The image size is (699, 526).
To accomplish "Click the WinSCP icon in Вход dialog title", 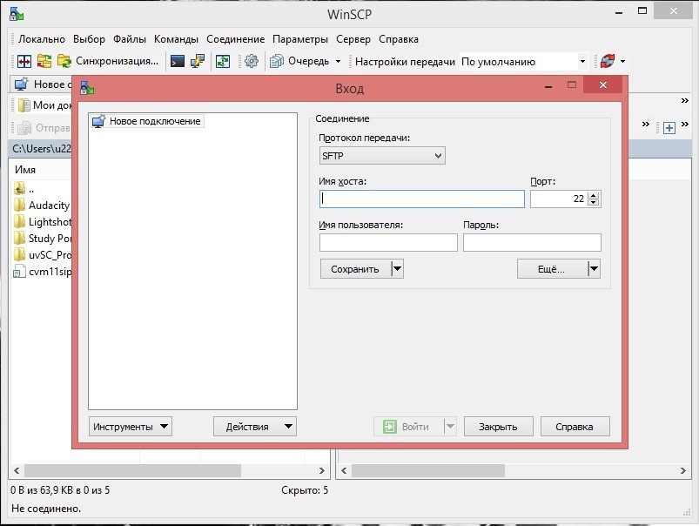I will click(x=87, y=88).
